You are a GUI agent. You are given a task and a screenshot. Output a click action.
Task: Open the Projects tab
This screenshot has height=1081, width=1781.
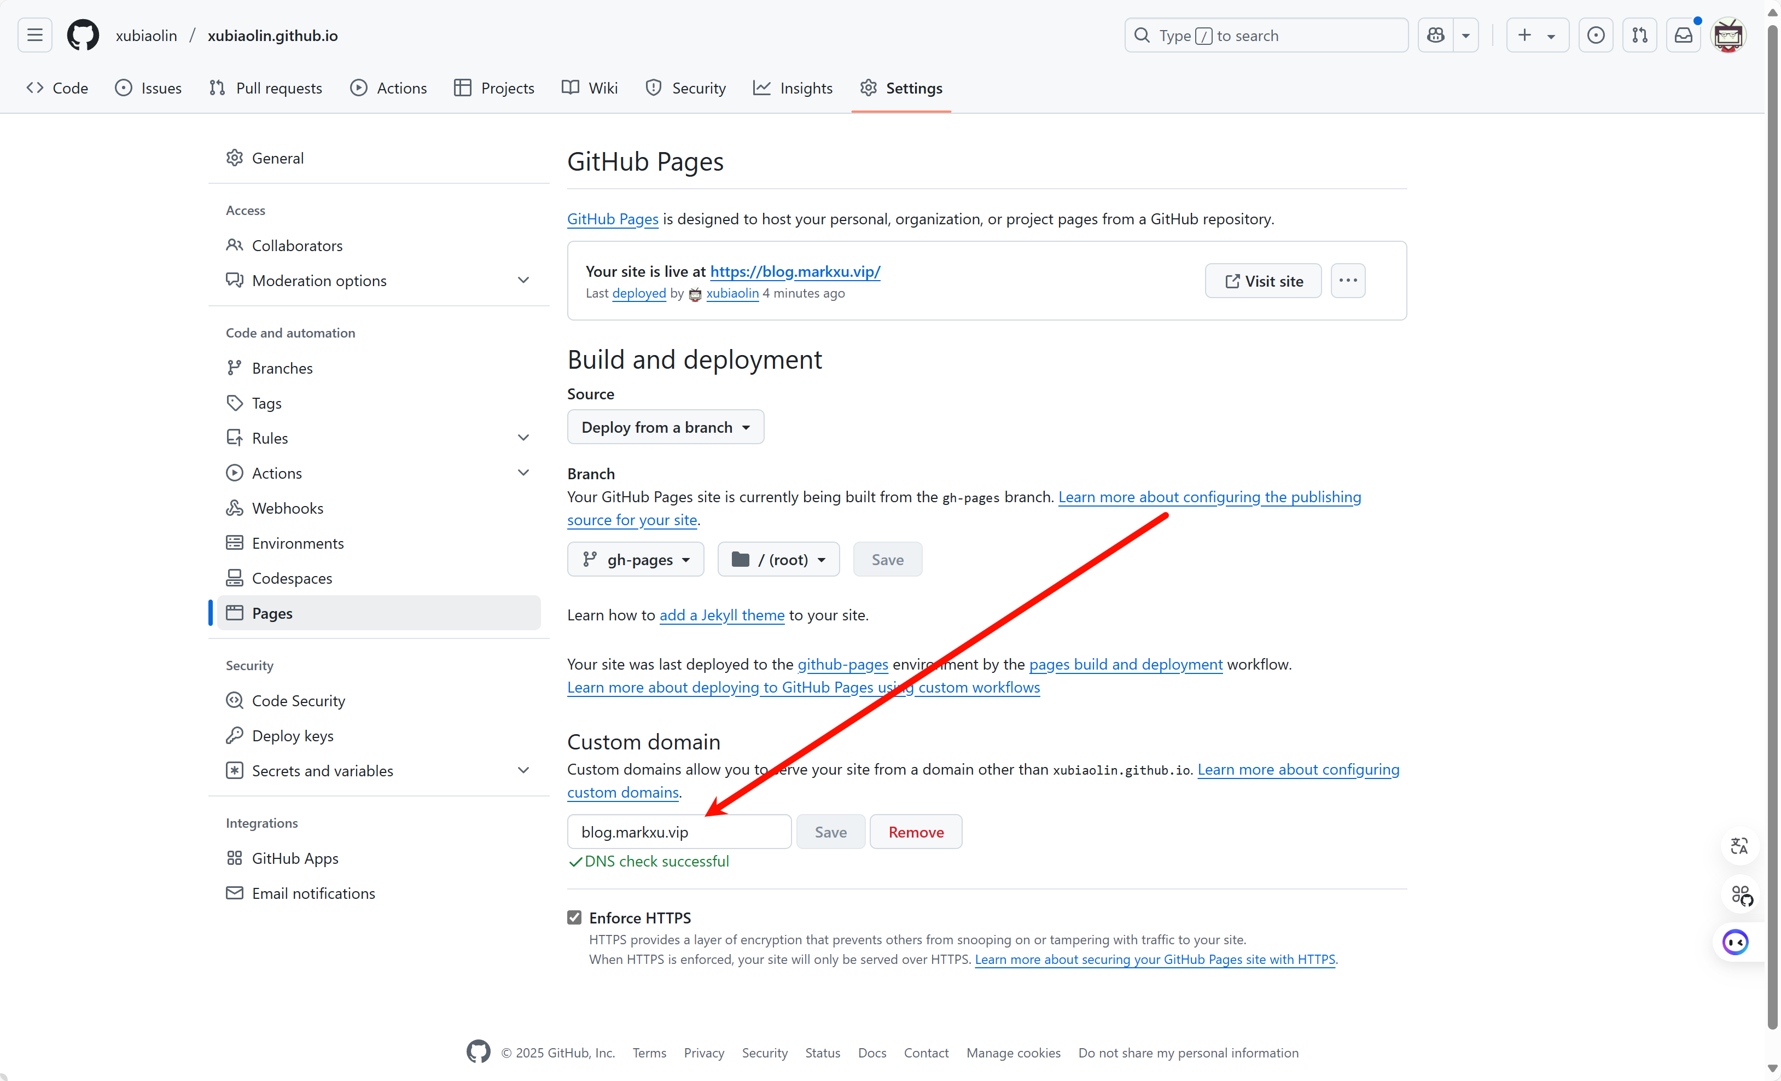coord(494,88)
